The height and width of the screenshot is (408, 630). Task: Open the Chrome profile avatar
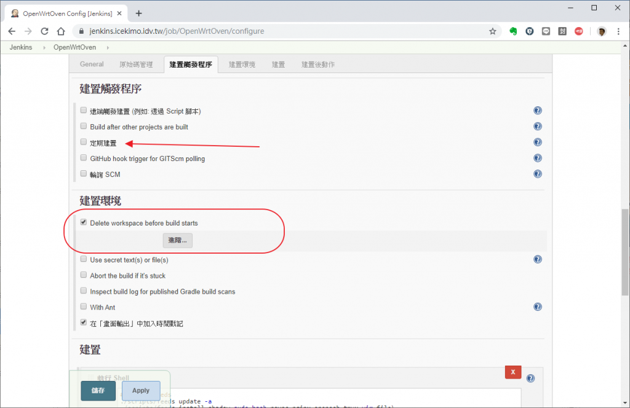pos(602,31)
